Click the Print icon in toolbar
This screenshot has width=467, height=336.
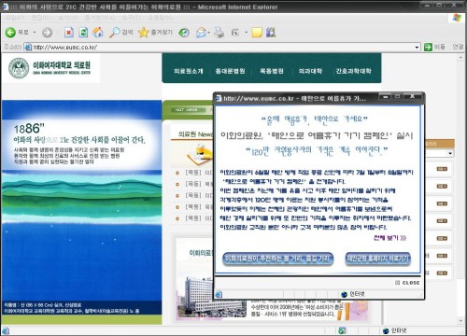point(219,33)
